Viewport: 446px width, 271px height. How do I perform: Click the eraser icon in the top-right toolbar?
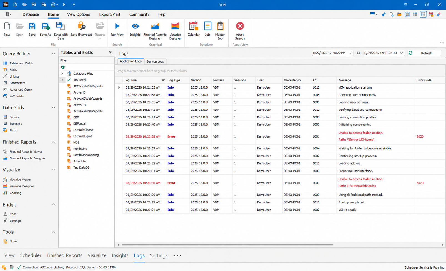coord(439,14)
